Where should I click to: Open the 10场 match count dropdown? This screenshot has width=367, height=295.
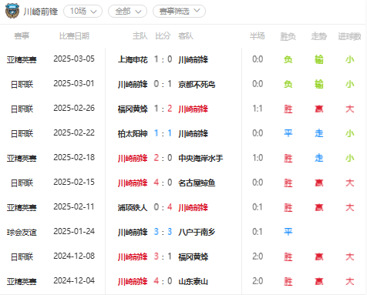[x=82, y=12]
